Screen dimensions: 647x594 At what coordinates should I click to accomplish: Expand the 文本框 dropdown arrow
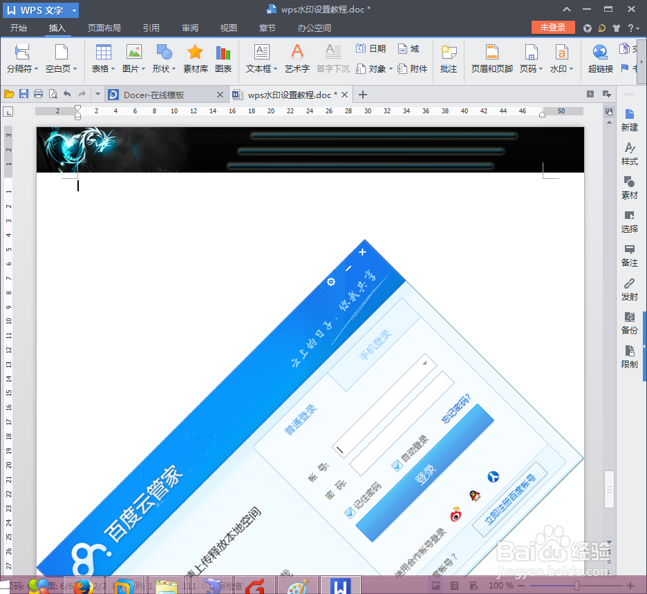pyautogui.click(x=275, y=69)
